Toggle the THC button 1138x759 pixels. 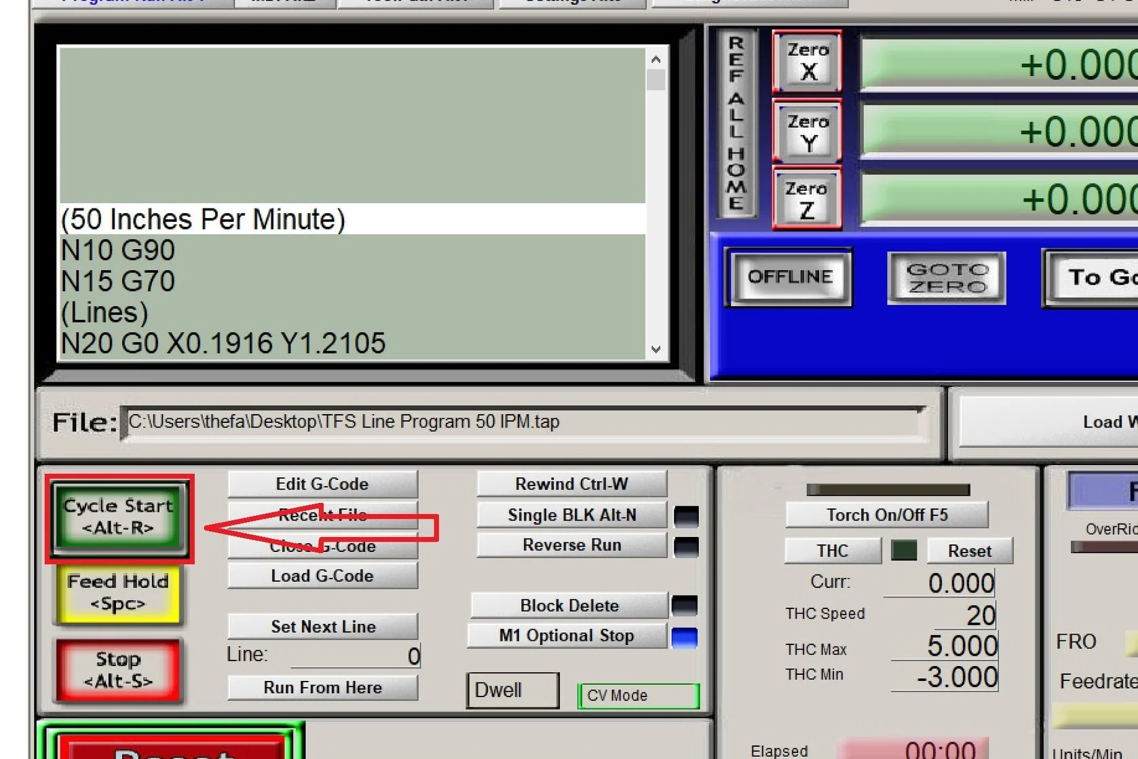(833, 551)
